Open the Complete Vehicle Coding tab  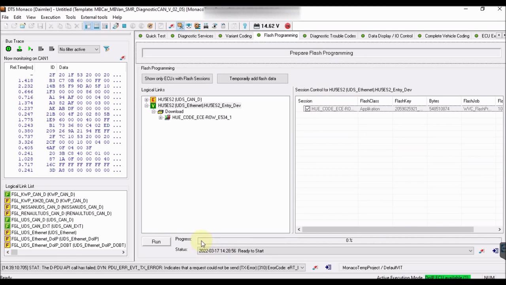(x=443, y=36)
